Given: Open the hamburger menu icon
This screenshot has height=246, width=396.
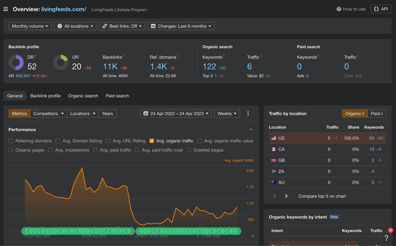Looking at the screenshot, I should pyautogui.click(x=5, y=9).
